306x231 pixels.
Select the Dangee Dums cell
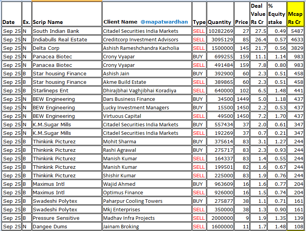tap(67, 226)
